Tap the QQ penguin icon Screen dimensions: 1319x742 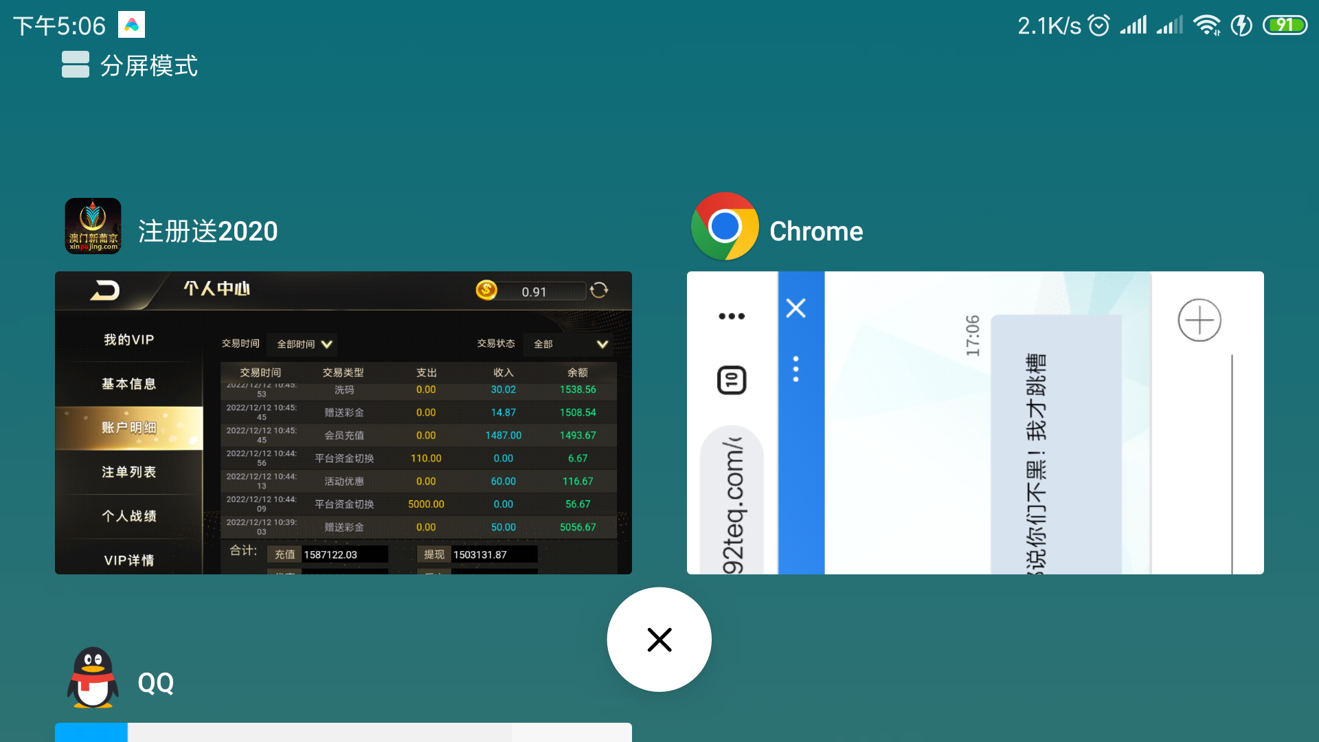click(93, 678)
